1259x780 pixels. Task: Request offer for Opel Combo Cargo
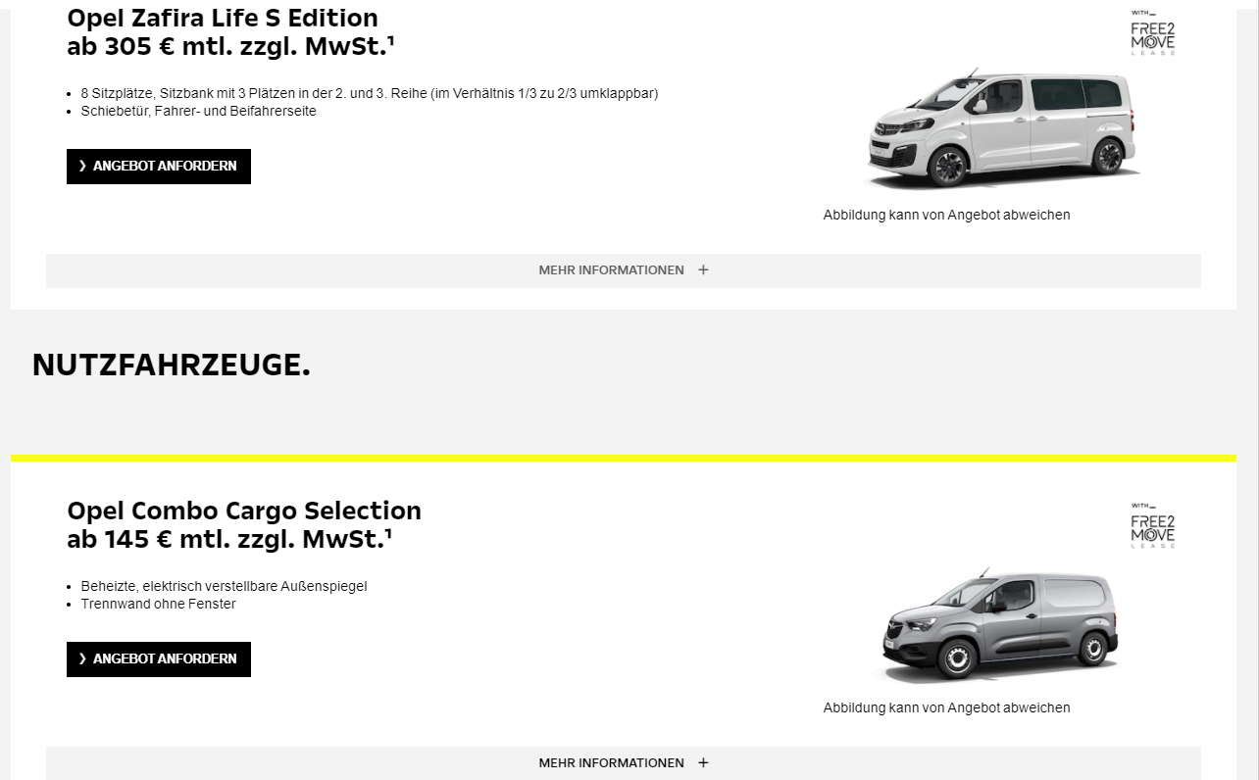(159, 659)
